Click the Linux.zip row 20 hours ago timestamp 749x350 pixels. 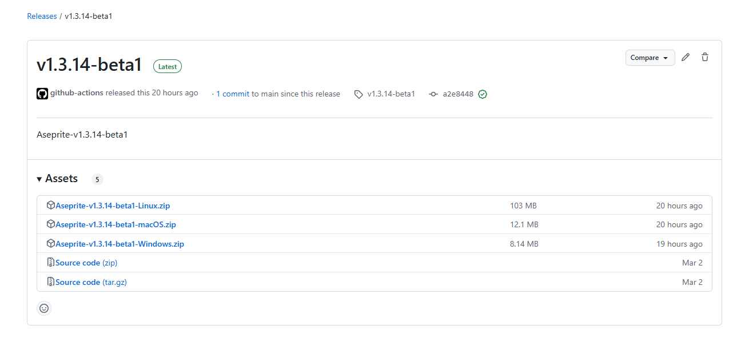point(679,206)
